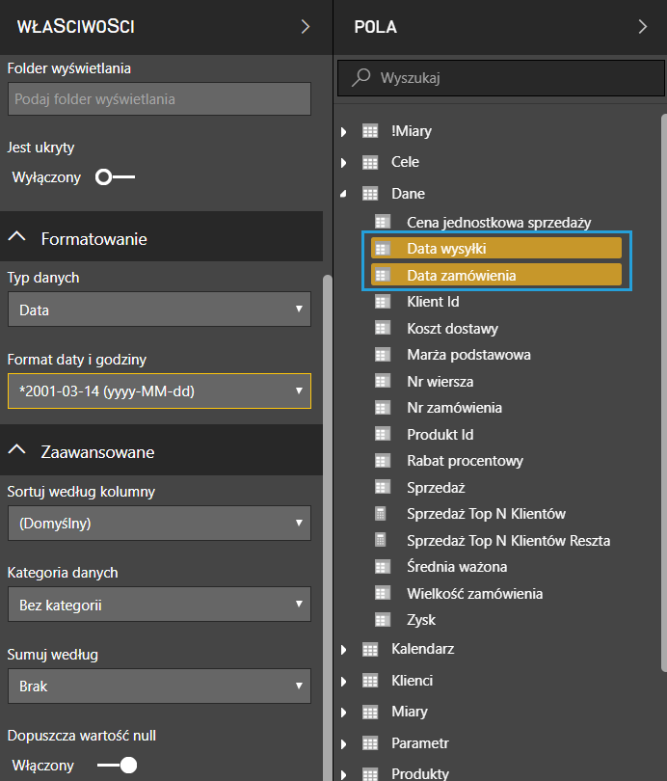
Task: Open the Kategoria danych dropdown
Action: (x=159, y=606)
